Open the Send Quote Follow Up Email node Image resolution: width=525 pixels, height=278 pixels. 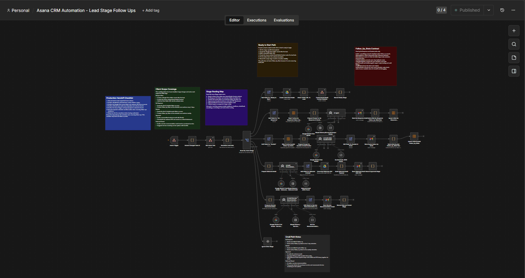coord(371,139)
